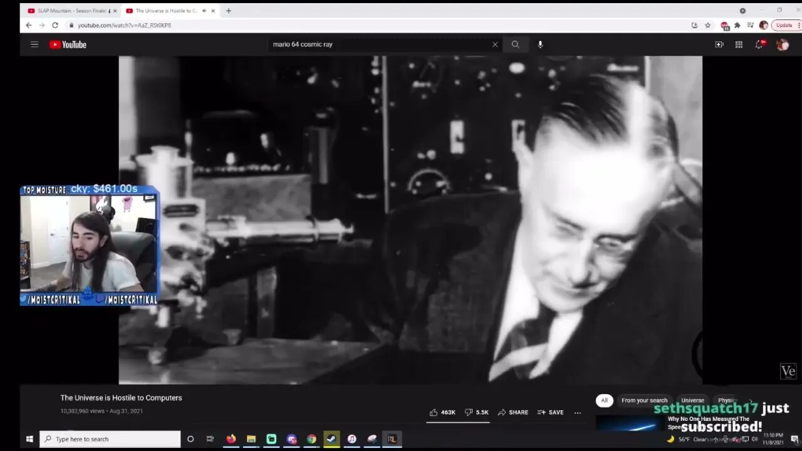Open the YouTube hamburger guide menu

tap(34, 44)
